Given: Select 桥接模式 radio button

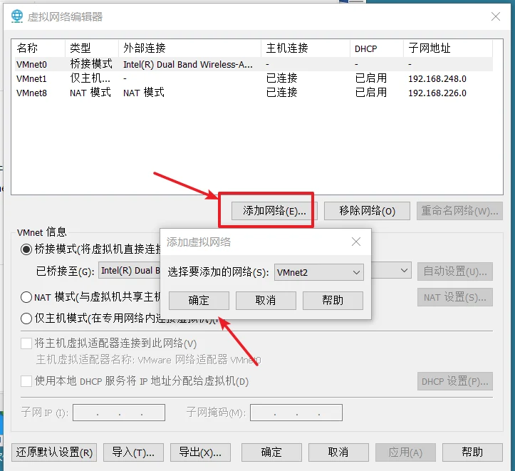Looking at the screenshot, I should point(26,249).
